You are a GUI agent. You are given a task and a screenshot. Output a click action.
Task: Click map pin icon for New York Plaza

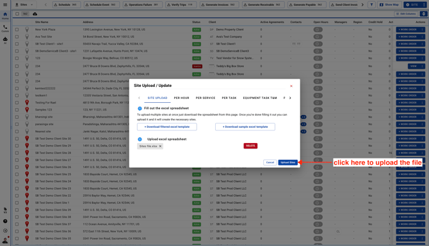[27, 29]
